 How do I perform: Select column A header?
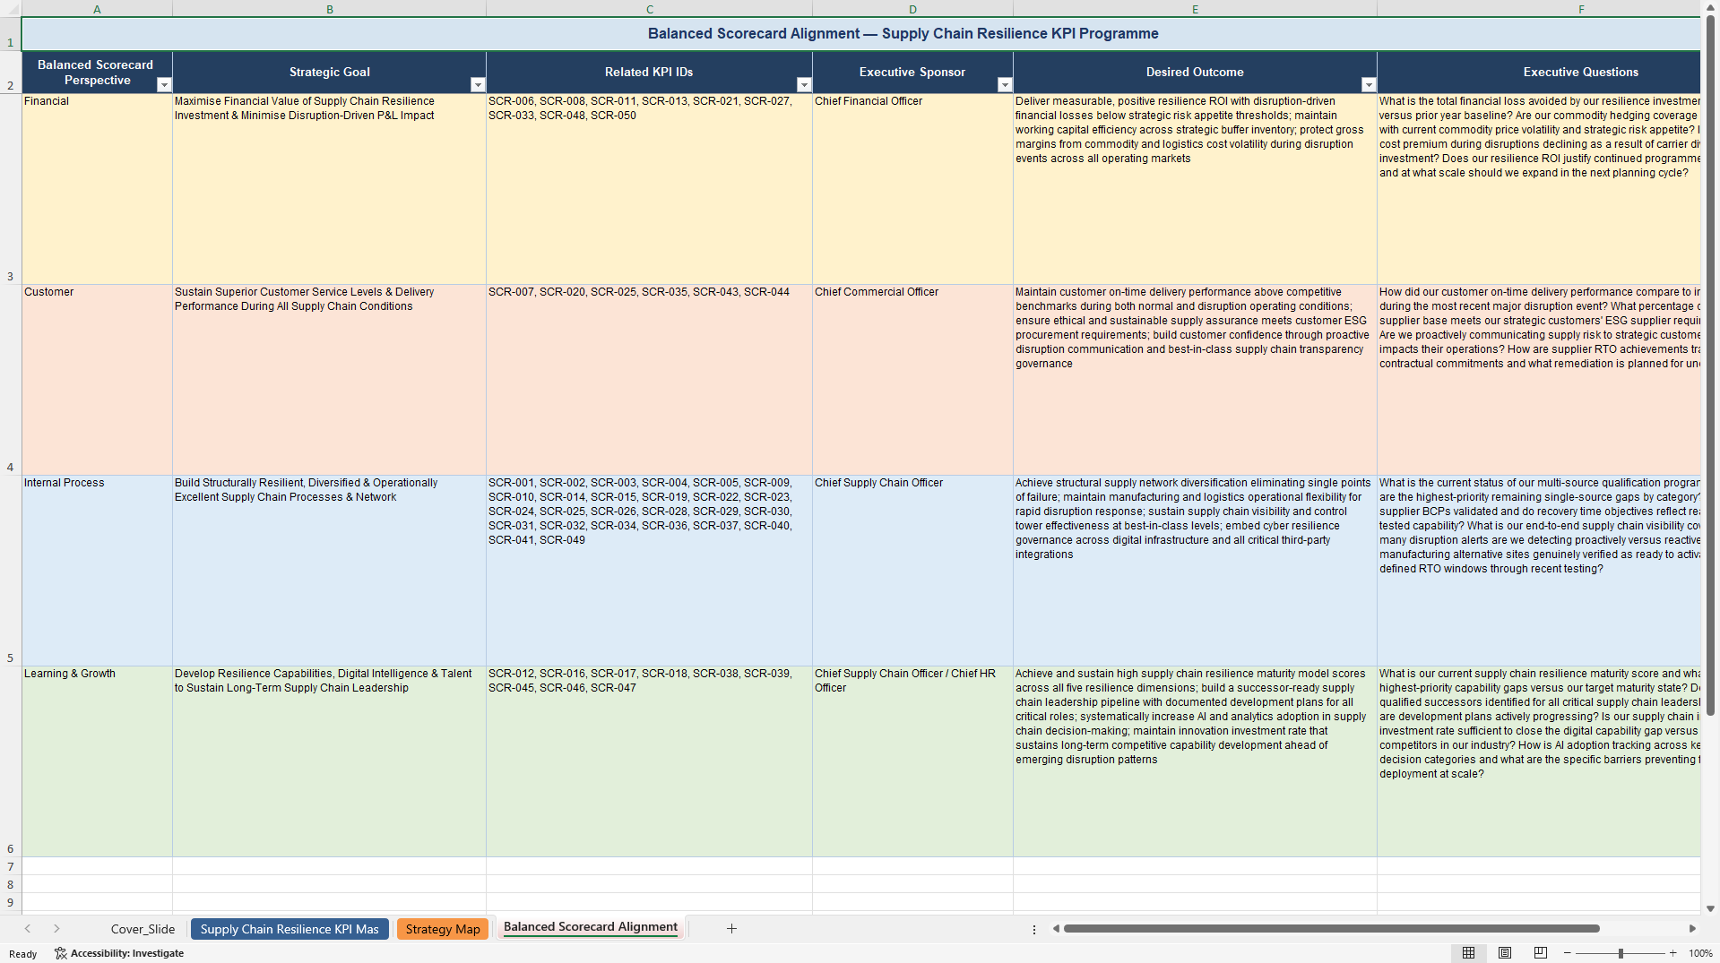click(x=97, y=9)
